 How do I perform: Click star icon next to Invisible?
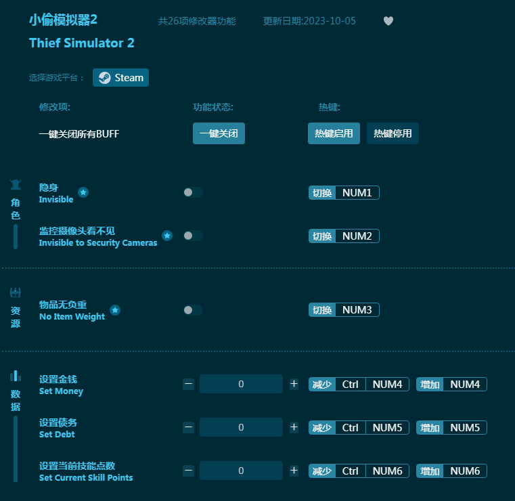click(x=83, y=192)
